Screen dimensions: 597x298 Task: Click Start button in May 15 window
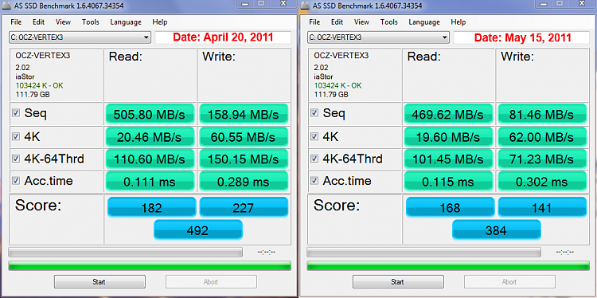tap(398, 281)
